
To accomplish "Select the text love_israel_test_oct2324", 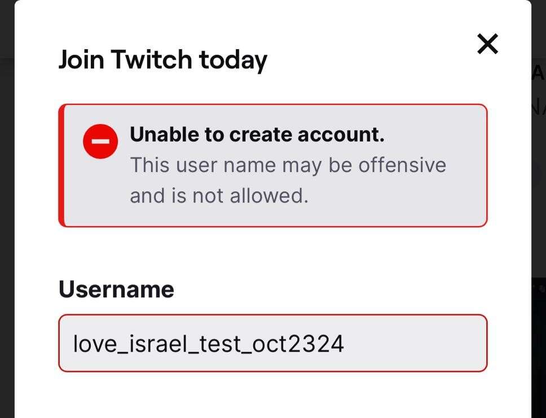I will coord(209,343).
